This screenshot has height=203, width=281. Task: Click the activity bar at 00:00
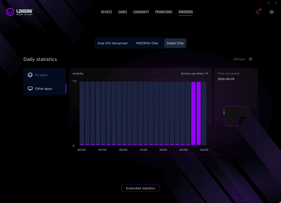point(82,113)
